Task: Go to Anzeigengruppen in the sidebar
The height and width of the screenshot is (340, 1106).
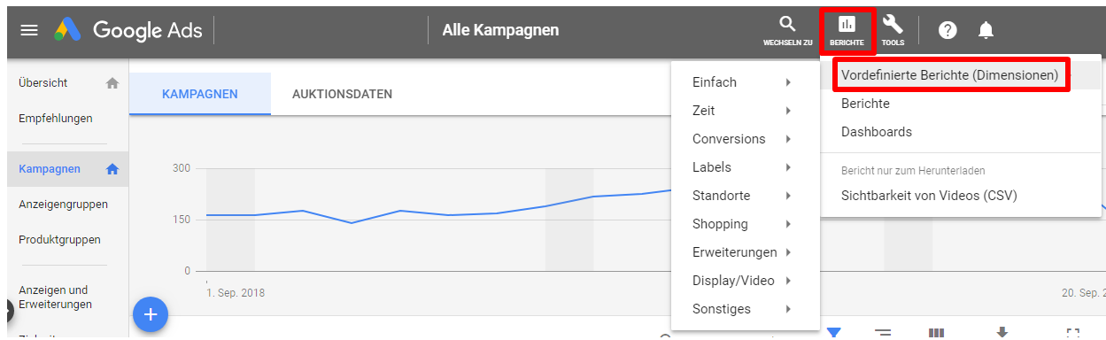Action: click(64, 205)
